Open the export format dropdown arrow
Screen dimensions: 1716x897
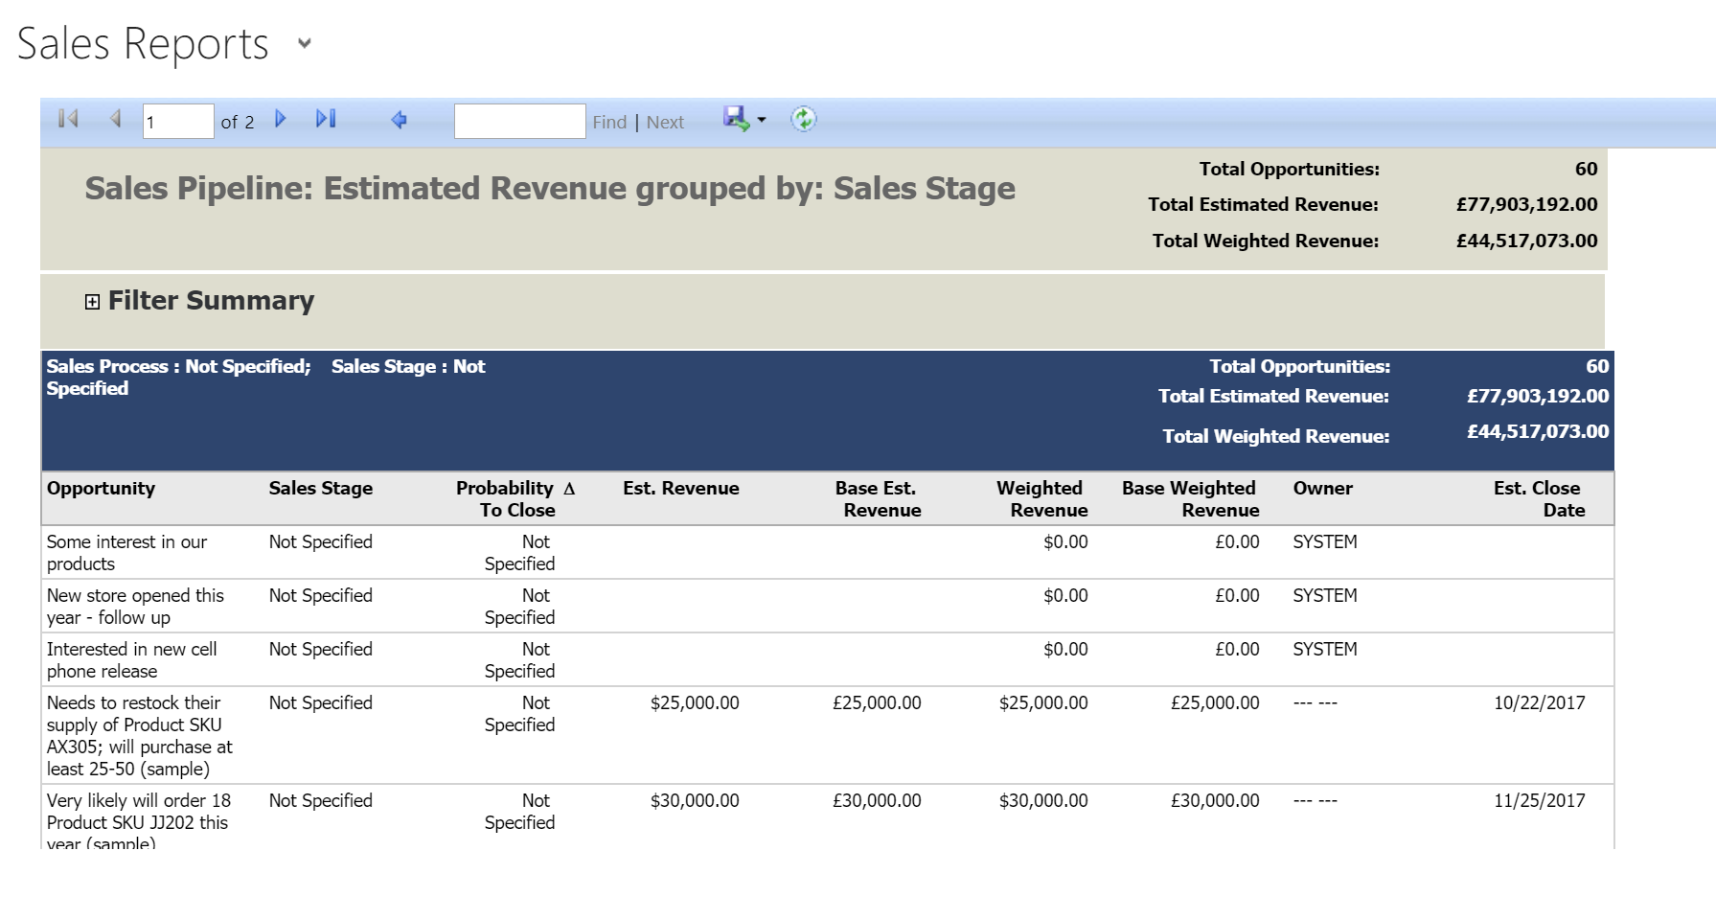(x=760, y=121)
